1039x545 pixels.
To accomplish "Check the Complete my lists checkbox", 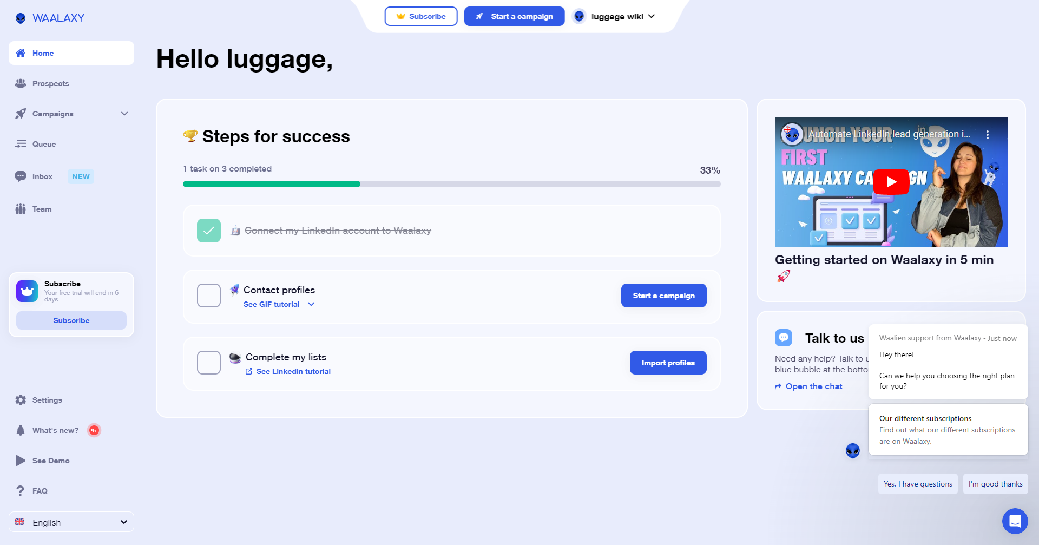I will [x=209, y=363].
